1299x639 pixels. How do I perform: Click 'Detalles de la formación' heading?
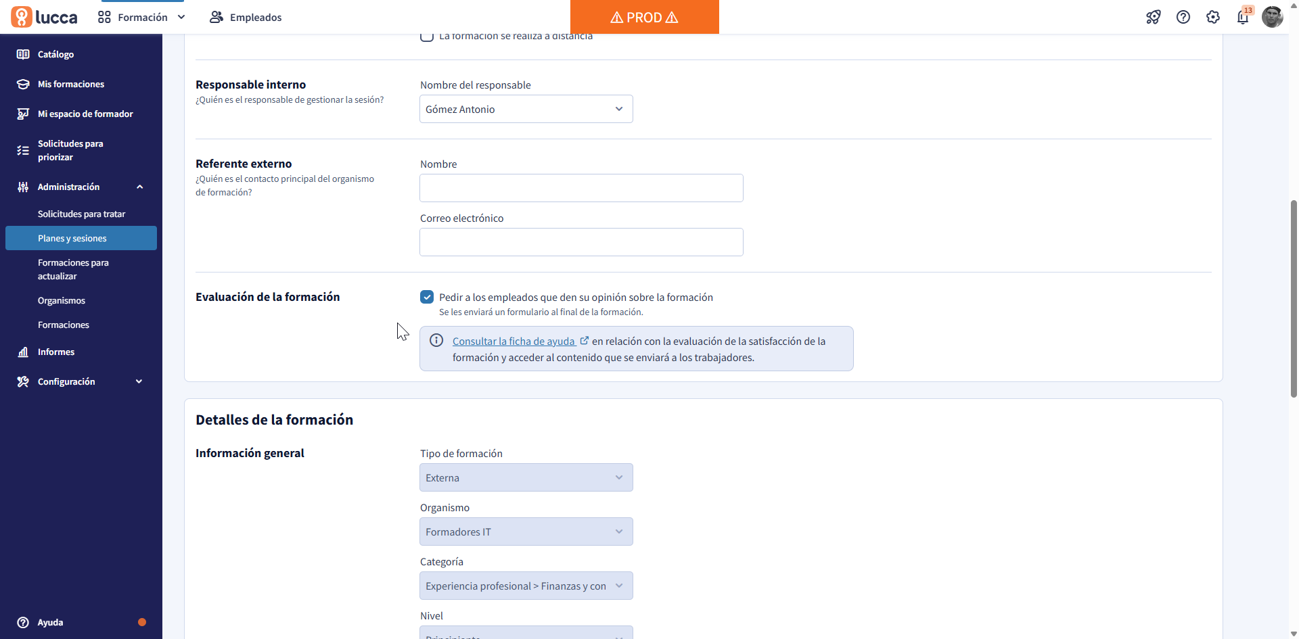point(274,420)
